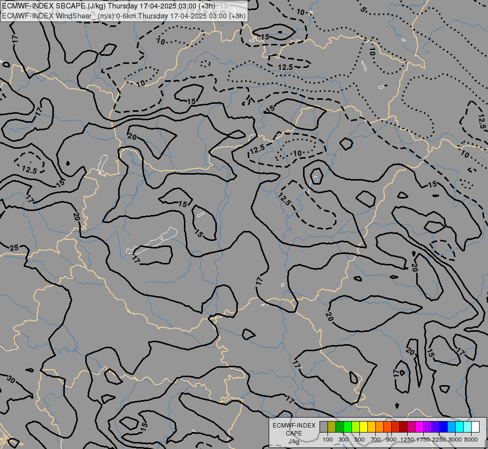Click the contour label 25 on the map
The height and width of the screenshot is (449, 488).
pyautogui.click(x=14, y=248)
